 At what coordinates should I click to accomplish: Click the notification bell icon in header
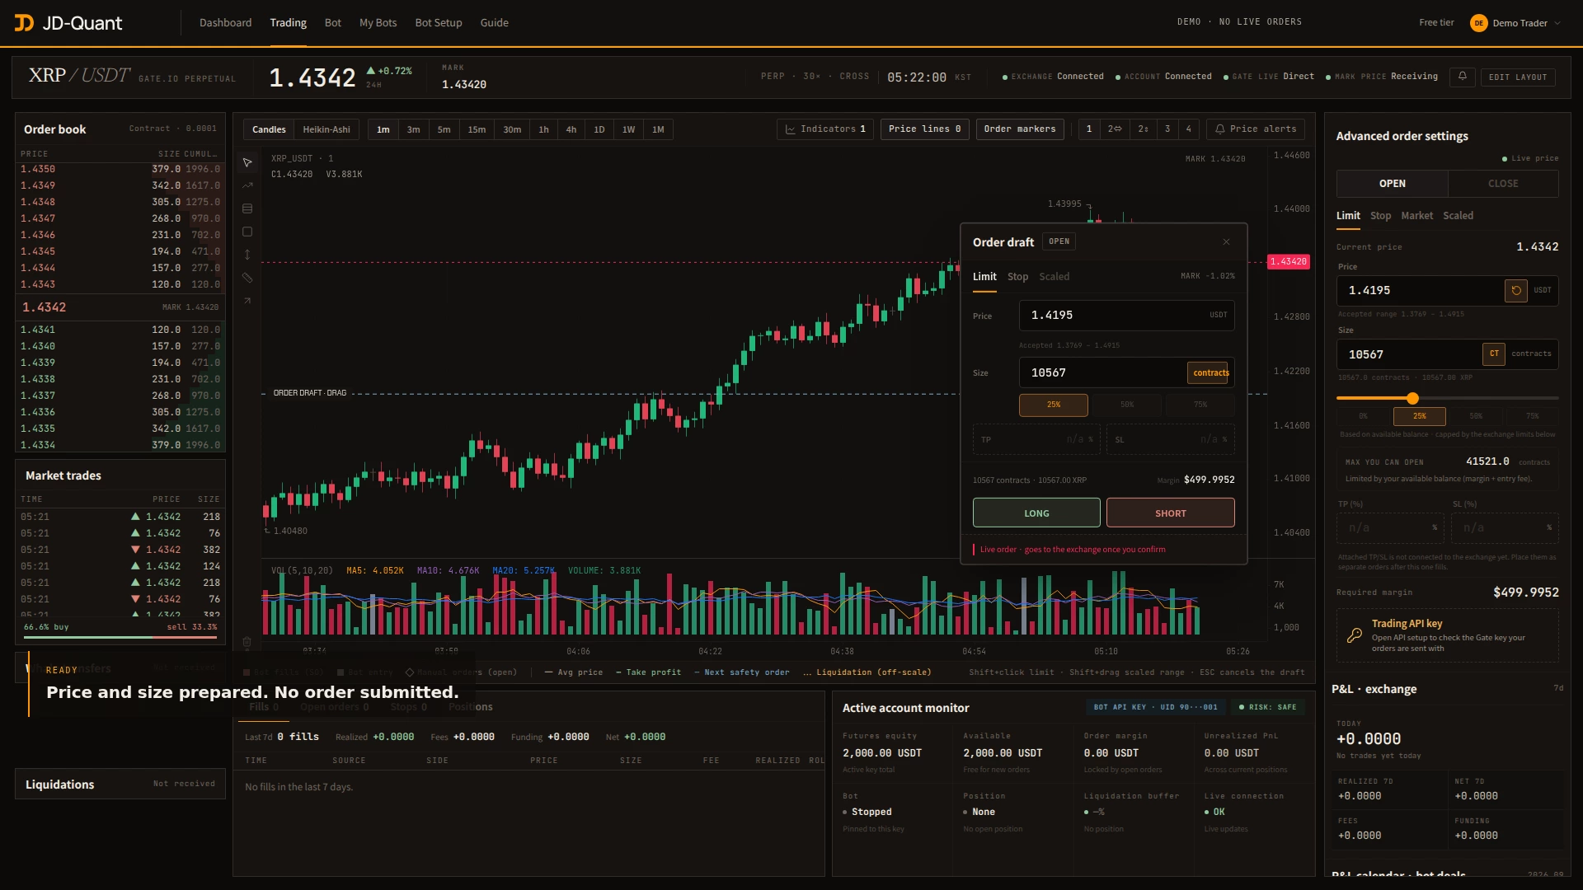[1463, 77]
